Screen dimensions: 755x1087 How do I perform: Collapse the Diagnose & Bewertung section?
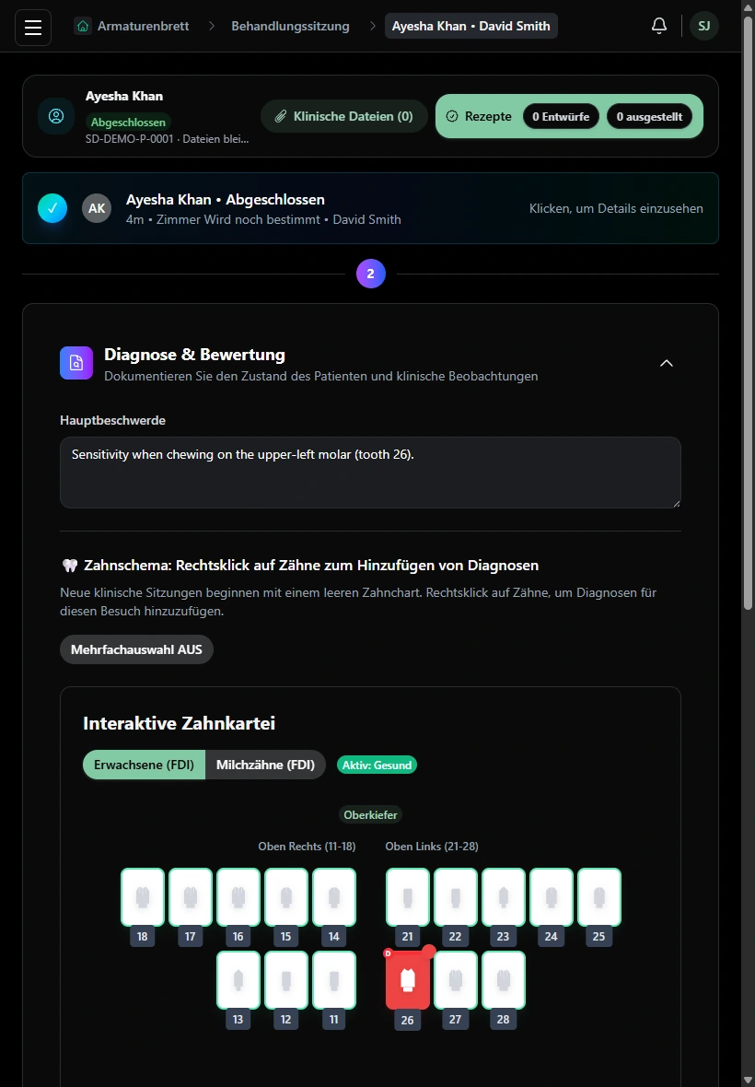[x=666, y=363]
